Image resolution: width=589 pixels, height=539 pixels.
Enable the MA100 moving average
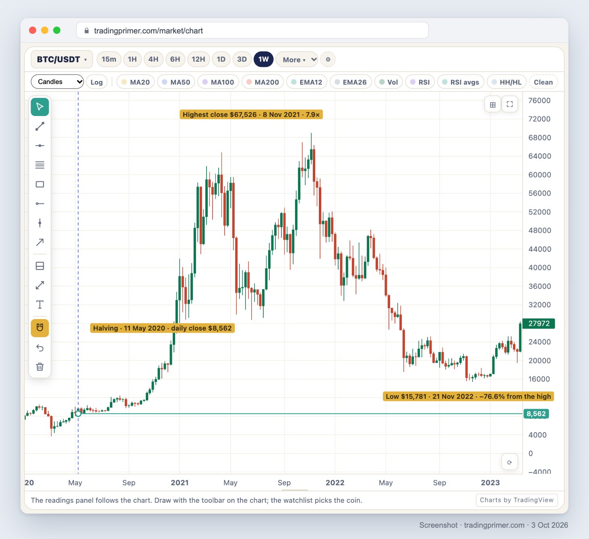(218, 82)
